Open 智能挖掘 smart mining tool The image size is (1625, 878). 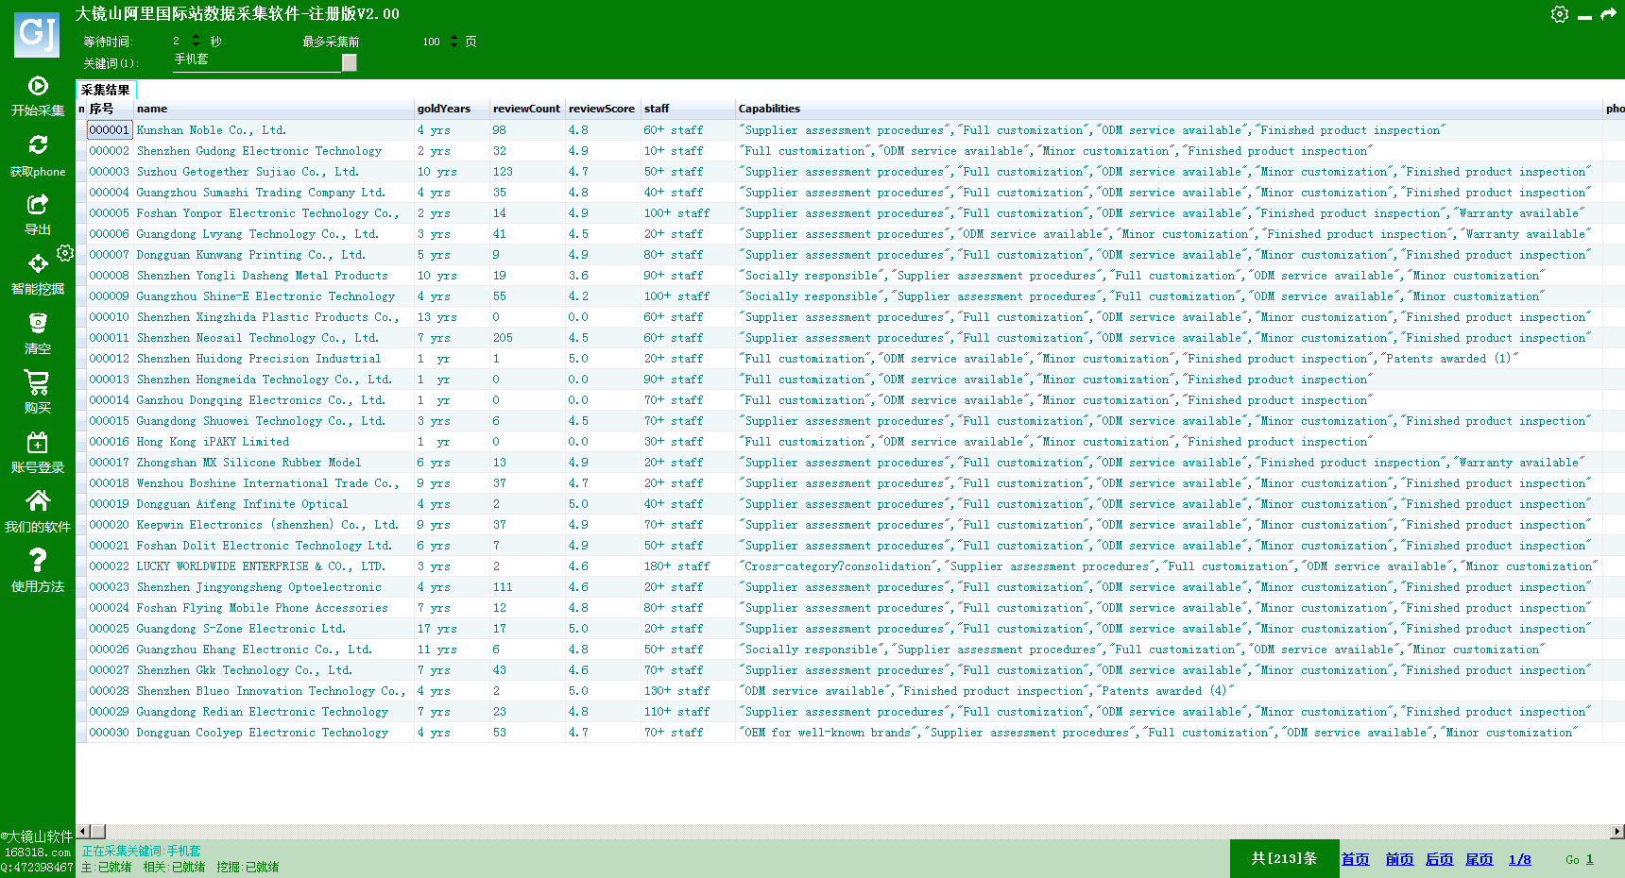(x=37, y=264)
